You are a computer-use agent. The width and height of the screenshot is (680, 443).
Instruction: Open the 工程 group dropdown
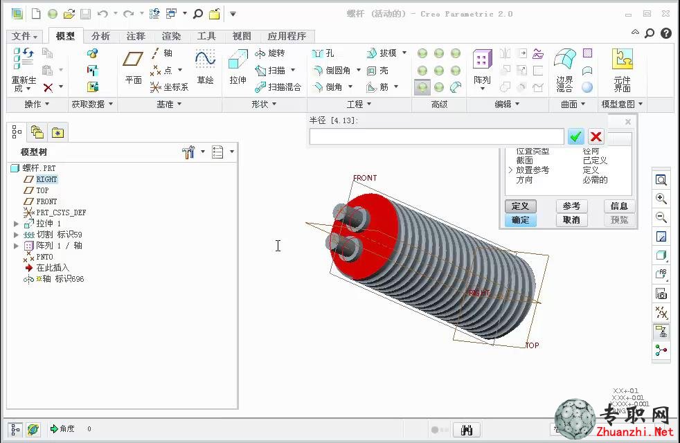359,104
